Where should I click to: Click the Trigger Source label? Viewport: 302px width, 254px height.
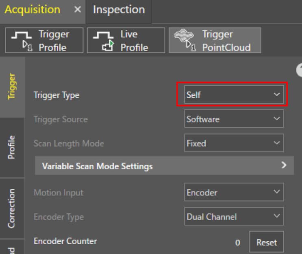click(61, 119)
